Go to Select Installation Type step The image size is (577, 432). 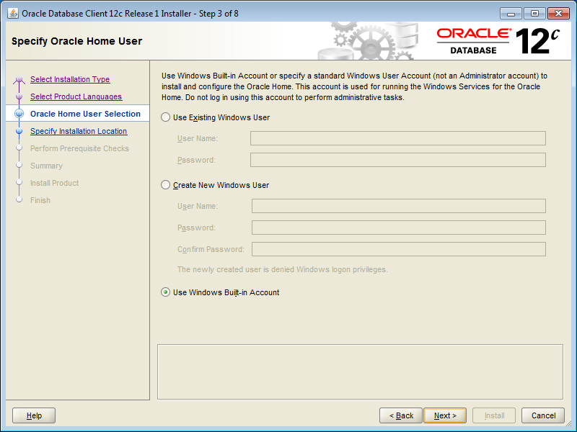coord(70,79)
